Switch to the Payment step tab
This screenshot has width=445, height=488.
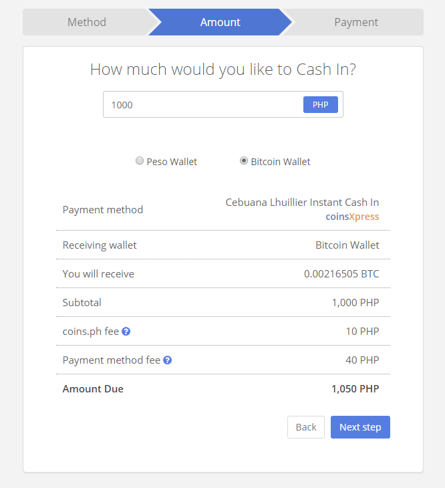coord(356,22)
